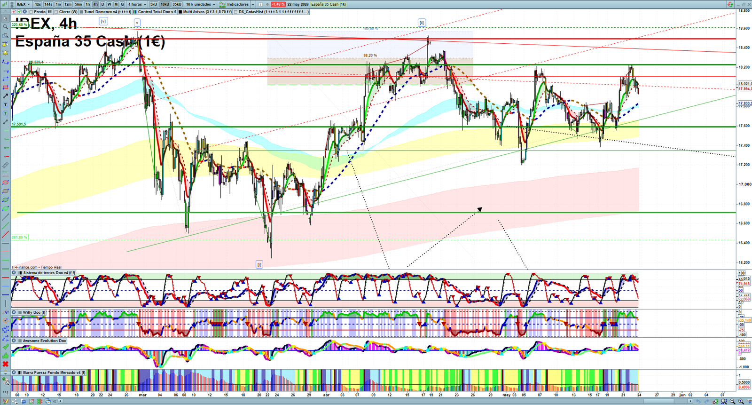Close the Barra Fuerza Fondo Mercado panel
Viewport: 752px width, 405px height.
(x=14, y=373)
